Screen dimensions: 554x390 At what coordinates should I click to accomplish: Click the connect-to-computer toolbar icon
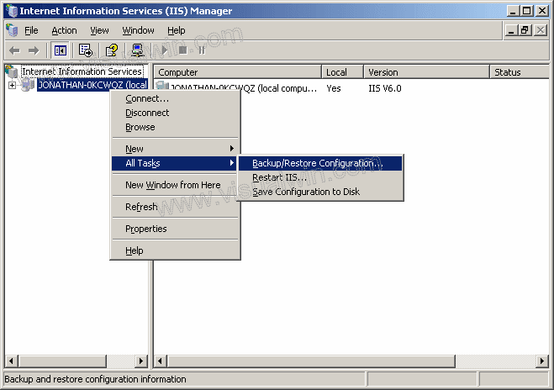point(137,50)
